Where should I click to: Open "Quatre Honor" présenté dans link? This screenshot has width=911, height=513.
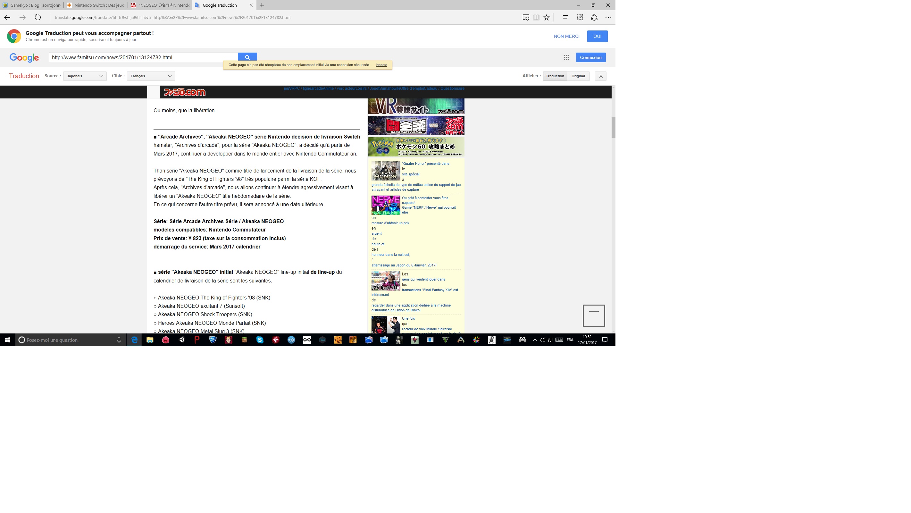click(x=425, y=164)
